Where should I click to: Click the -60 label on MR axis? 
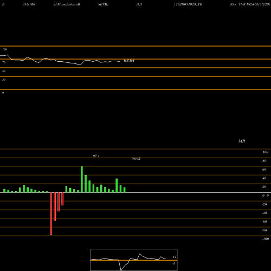[x=264, y=222]
